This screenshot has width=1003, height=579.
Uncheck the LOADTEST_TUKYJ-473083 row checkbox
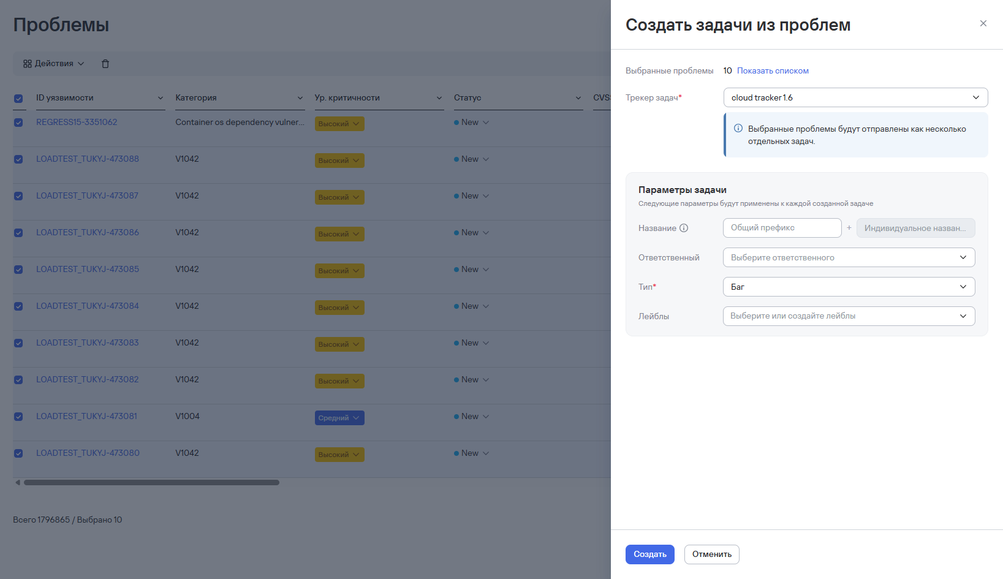tap(18, 343)
